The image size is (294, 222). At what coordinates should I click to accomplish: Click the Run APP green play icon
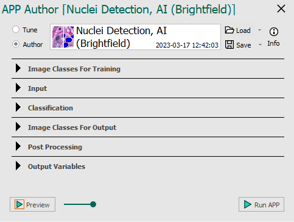pyautogui.click(x=248, y=204)
